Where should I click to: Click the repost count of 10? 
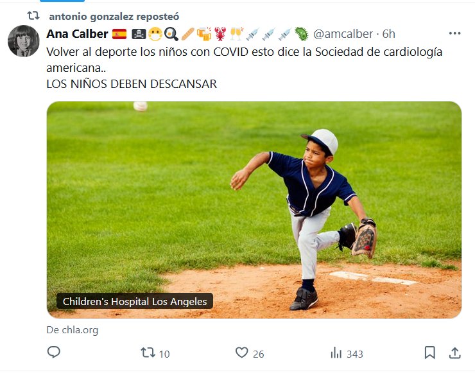point(164,353)
